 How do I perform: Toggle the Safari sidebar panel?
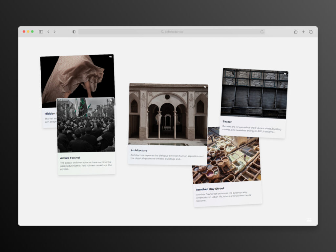41,32
